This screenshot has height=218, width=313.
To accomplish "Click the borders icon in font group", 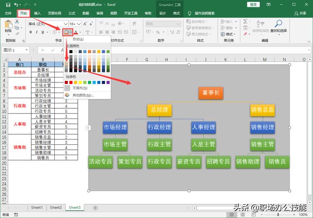I will click(x=54, y=32).
